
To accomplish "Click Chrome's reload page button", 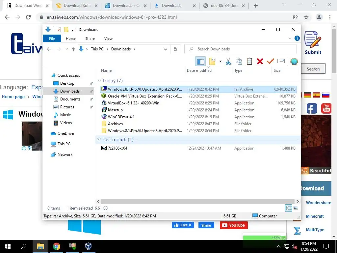I will tap(28, 17).
